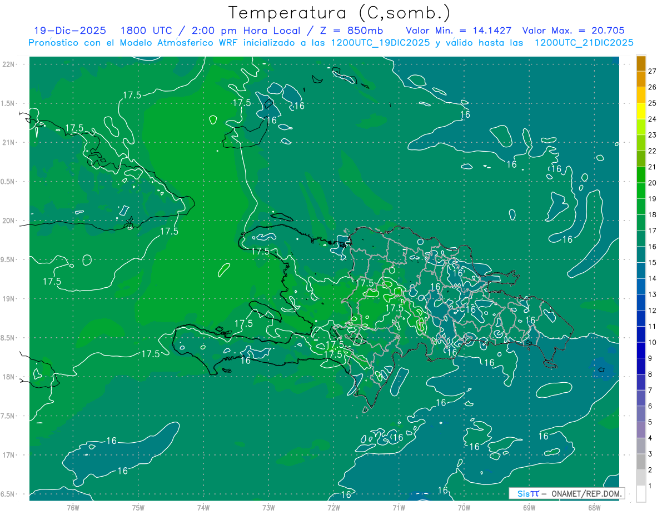This screenshot has height=515, width=667.
Task: Click the color scale number "25"
Action: point(653,103)
